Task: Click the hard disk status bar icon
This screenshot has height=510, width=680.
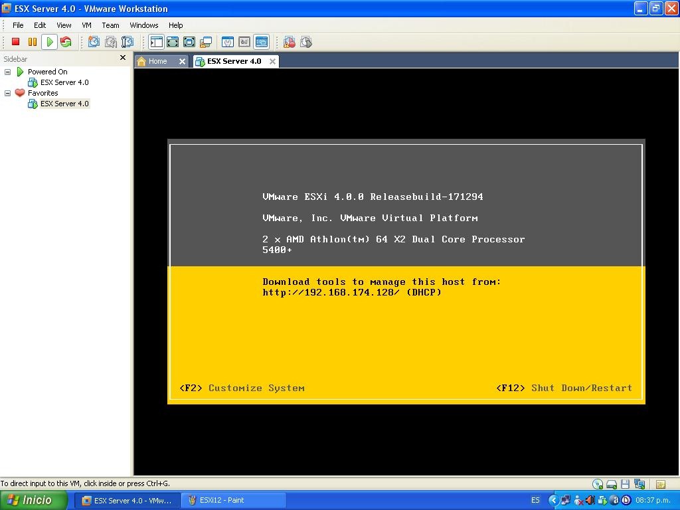Action: 612,484
